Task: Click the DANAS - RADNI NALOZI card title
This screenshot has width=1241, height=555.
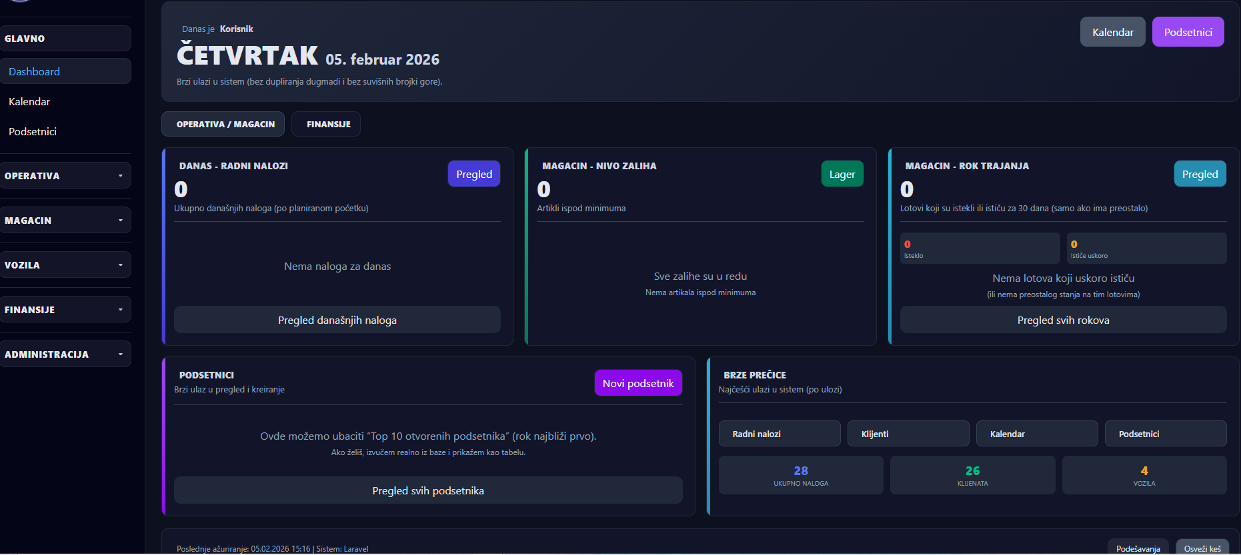Action: pos(233,166)
